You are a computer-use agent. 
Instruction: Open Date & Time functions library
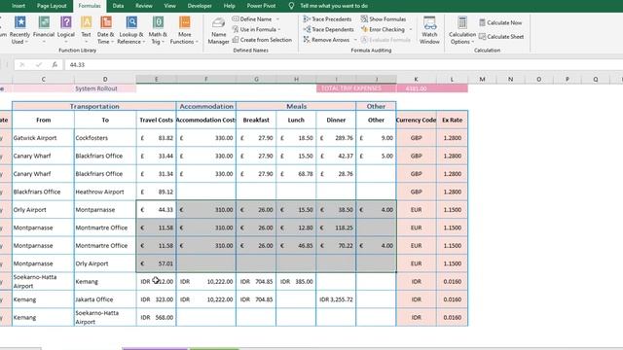106,30
